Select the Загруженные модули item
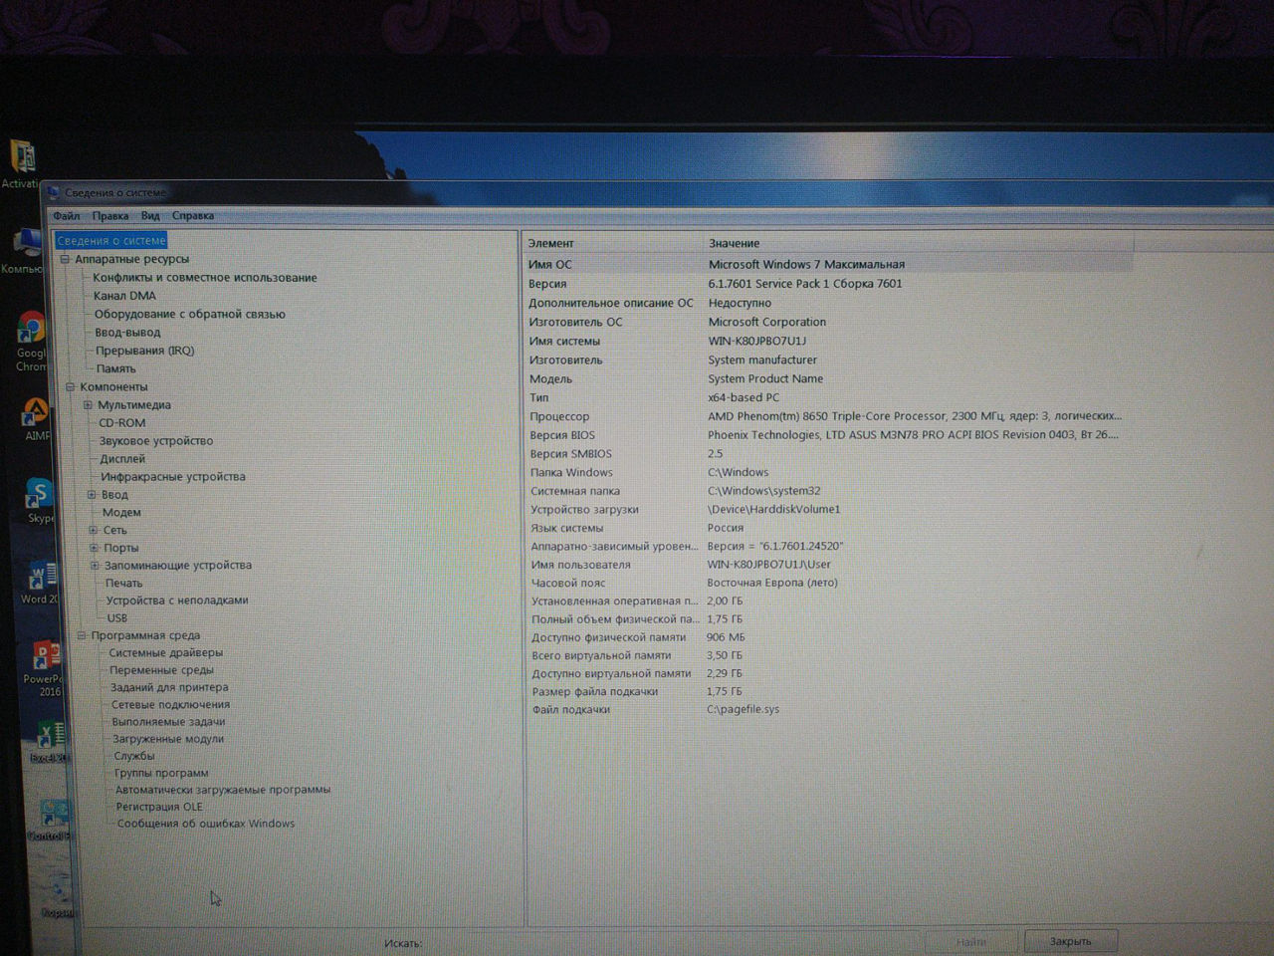The image size is (1274, 956). 168,739
